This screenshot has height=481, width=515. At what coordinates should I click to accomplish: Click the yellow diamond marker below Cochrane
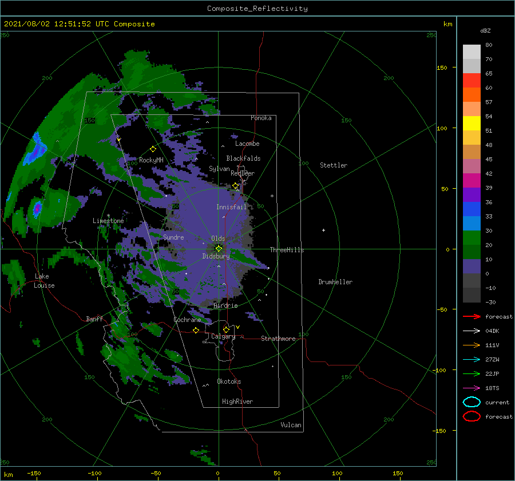click(x=196, y=330)
